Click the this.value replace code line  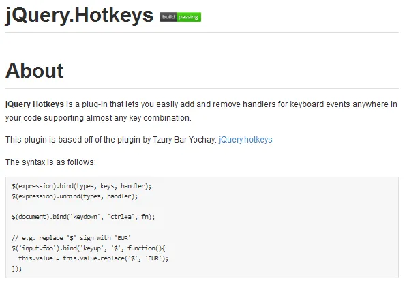click(x=93, y=258)
